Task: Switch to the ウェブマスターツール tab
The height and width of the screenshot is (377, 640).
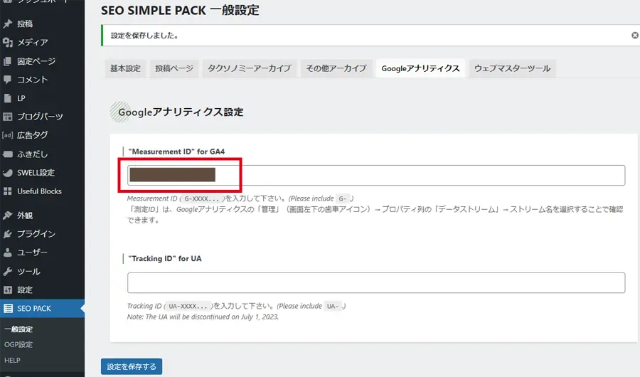Action: (x=512, y=68)
